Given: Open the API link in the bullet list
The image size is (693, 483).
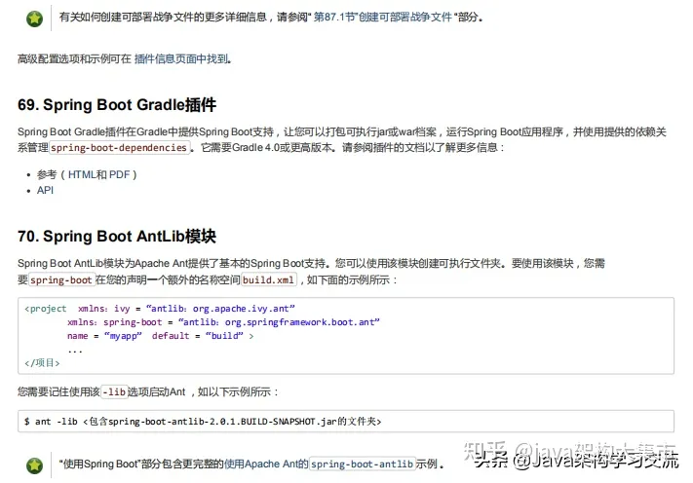Looking at the screenshot, I should (x=45, y=190).
